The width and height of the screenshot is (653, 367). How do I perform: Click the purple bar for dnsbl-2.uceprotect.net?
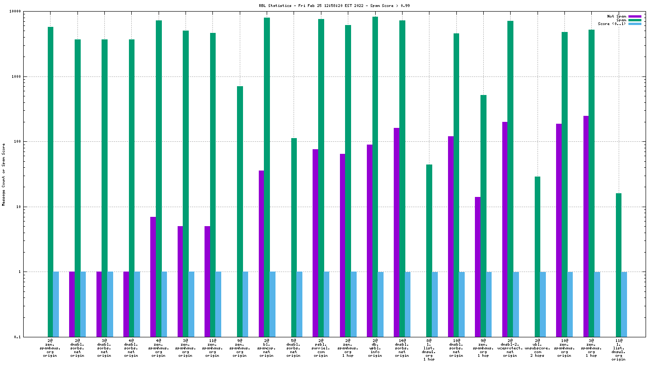coord(505,229)
